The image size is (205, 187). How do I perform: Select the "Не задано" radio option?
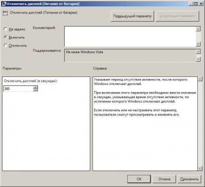point(5,29)
